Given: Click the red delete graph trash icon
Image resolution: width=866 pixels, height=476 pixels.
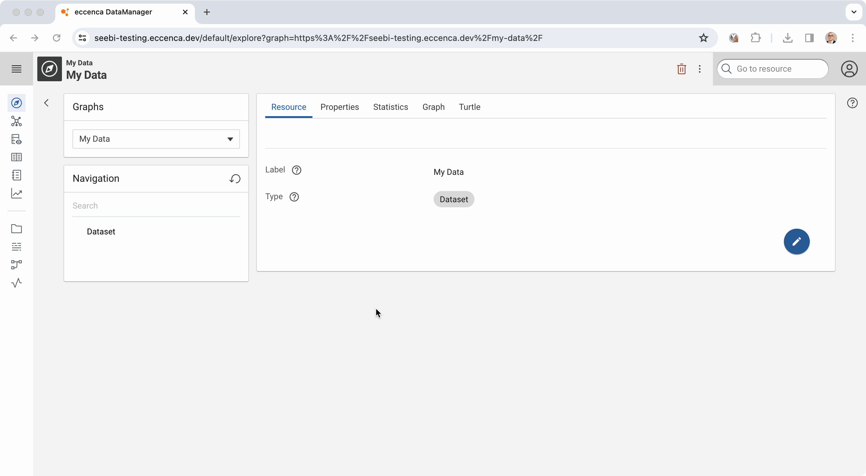Looking at the screenshot, I should pos(681,69).
